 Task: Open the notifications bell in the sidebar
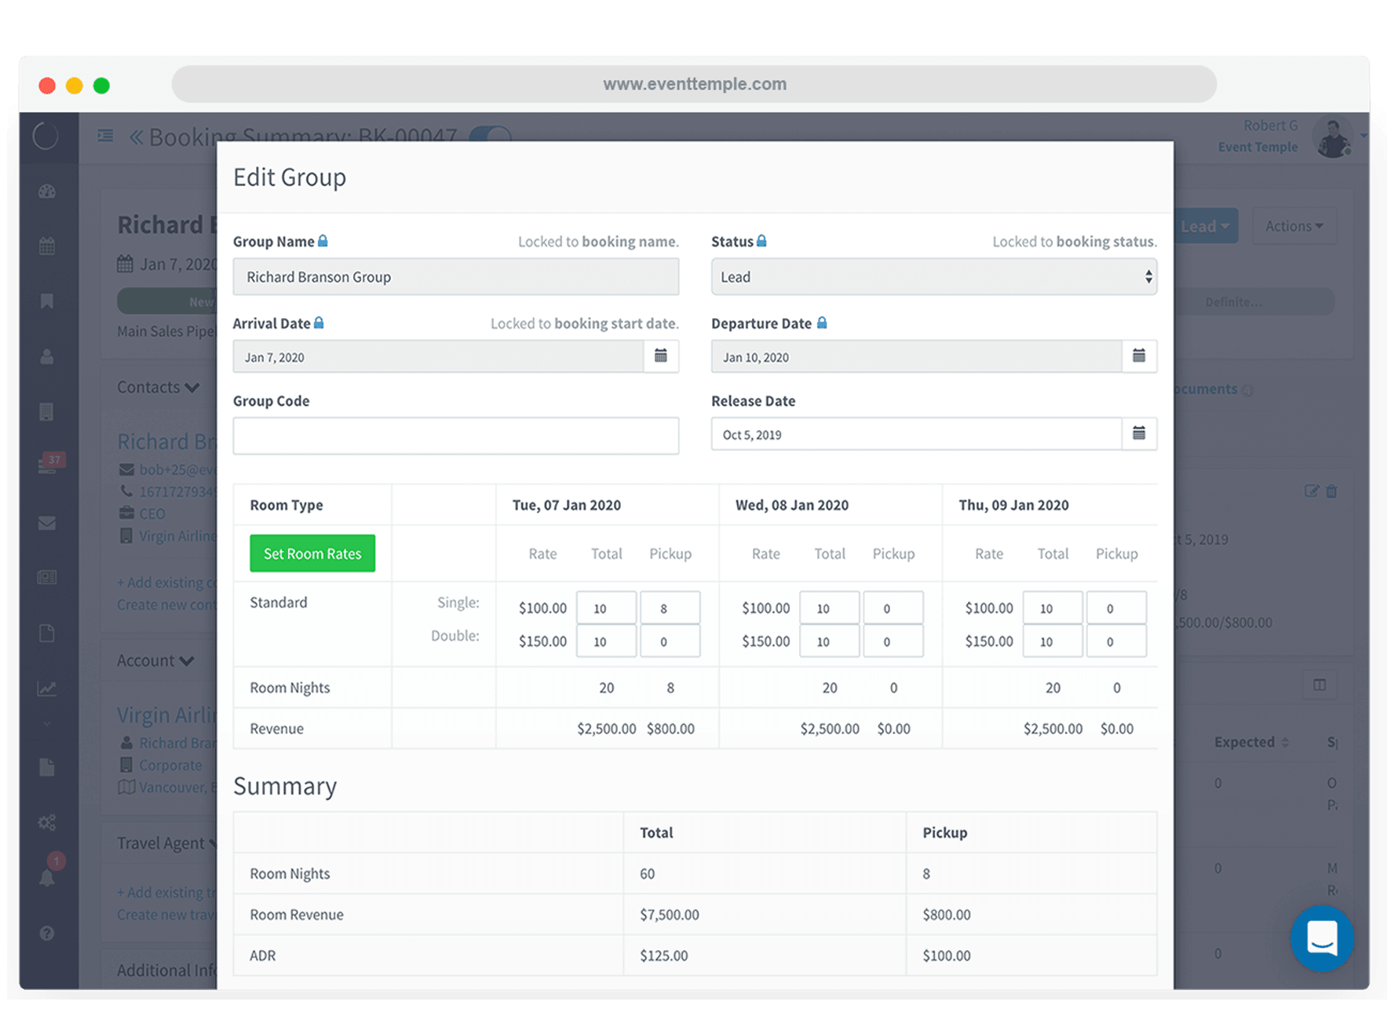point(47,878)
